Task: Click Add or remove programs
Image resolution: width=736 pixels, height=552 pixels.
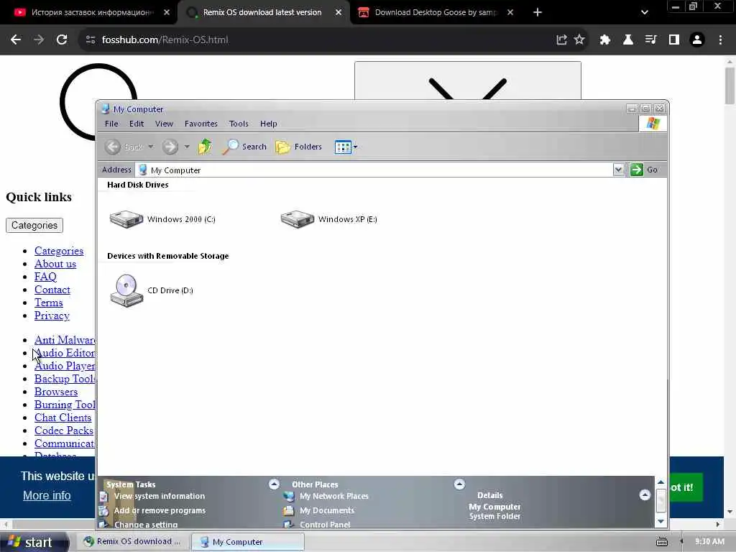Action: 160,510
